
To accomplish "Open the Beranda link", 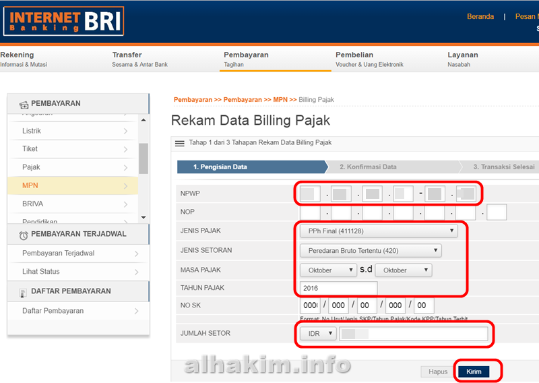I will point(480,16).
